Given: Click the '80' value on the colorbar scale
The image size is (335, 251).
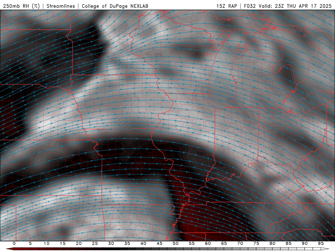Looking at the screenshot, I should click(x=273, y=243).
